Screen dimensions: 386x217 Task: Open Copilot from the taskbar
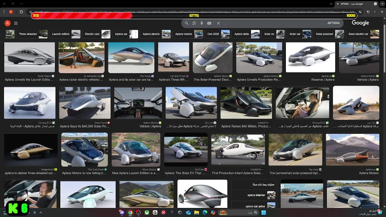coord(213,212)
